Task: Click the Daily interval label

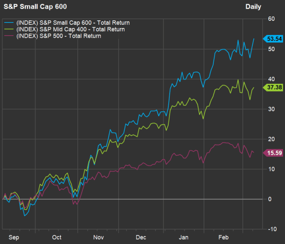Action: 253,7
